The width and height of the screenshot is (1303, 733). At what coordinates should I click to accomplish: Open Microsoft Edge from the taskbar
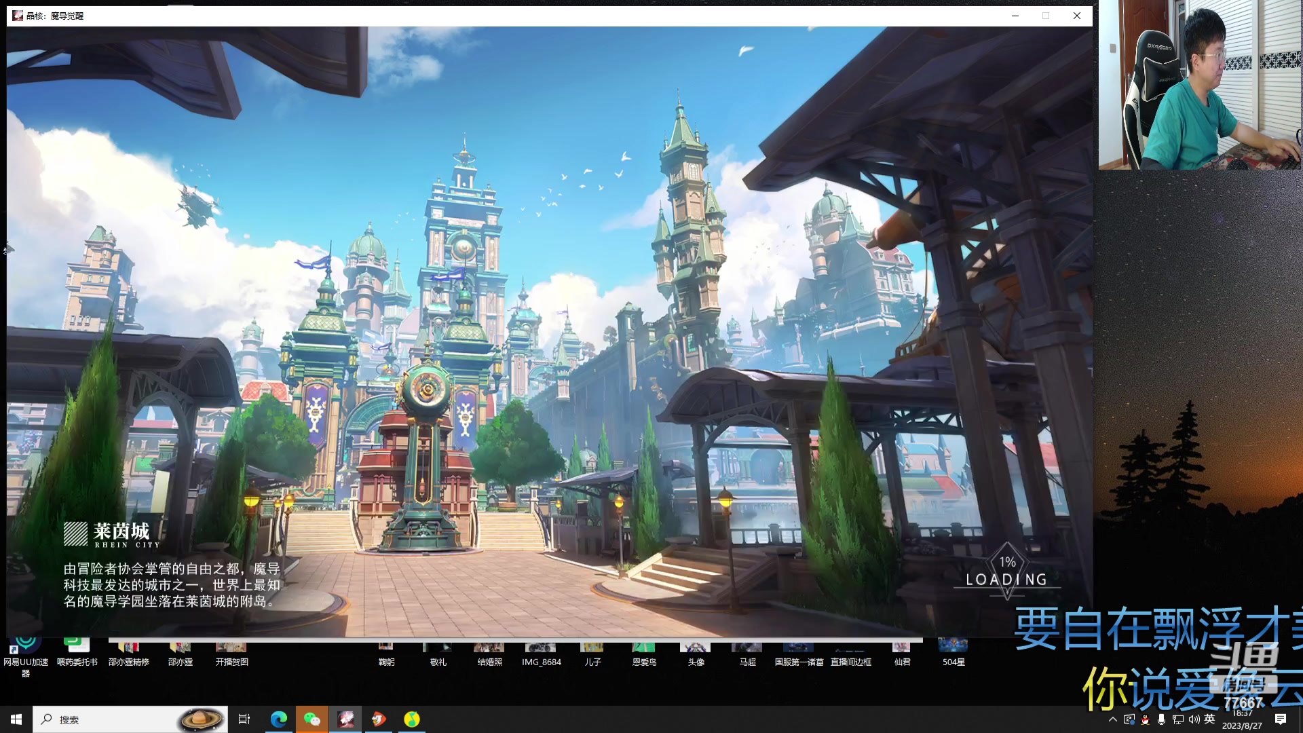pyautogui.click(x=279, y=719)
